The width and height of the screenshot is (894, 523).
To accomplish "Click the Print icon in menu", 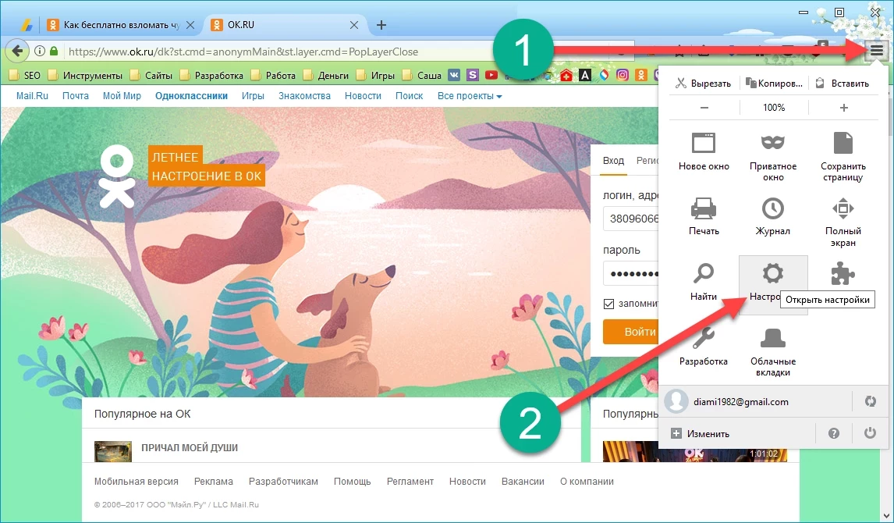I will pos(704,209).
